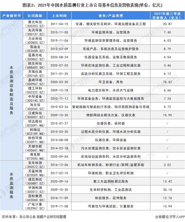Click business cell '检验服务、延伸服务'
185x222 pixels.
click(111, 198)
